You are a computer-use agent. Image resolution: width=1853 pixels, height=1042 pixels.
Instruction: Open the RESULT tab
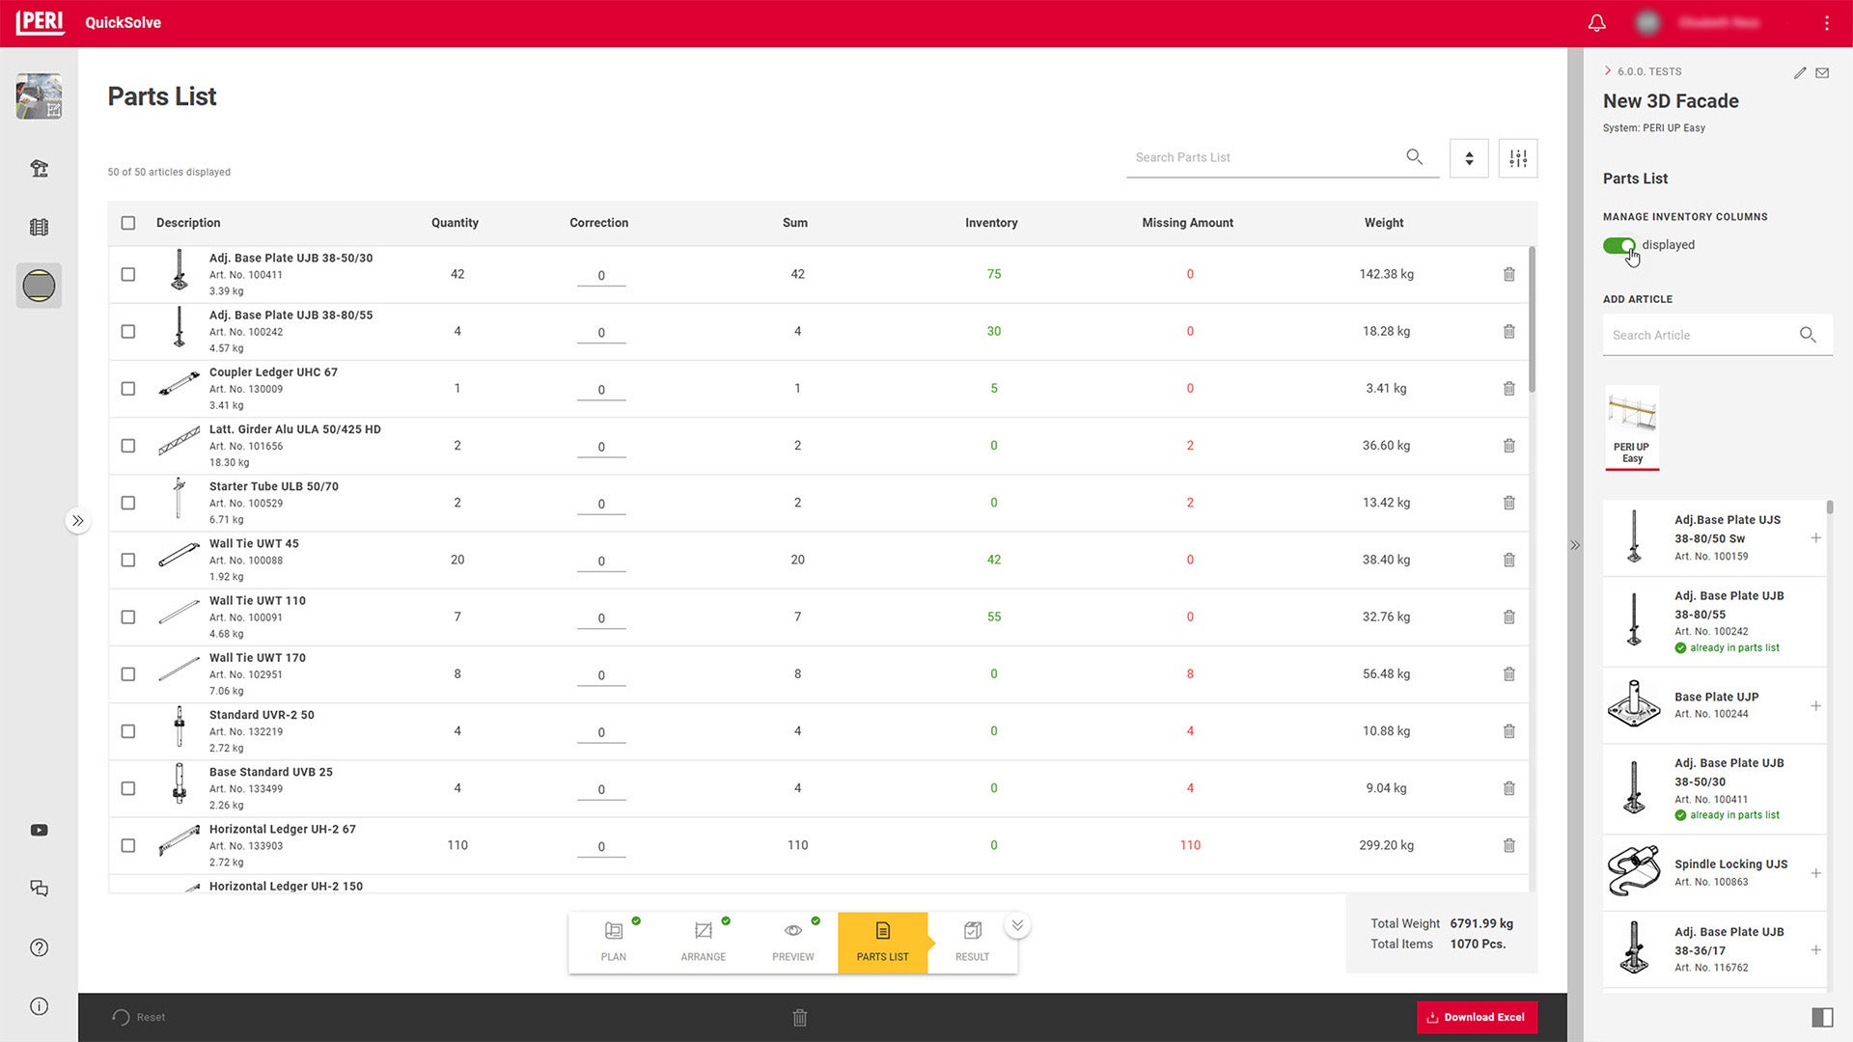(972, 943)
